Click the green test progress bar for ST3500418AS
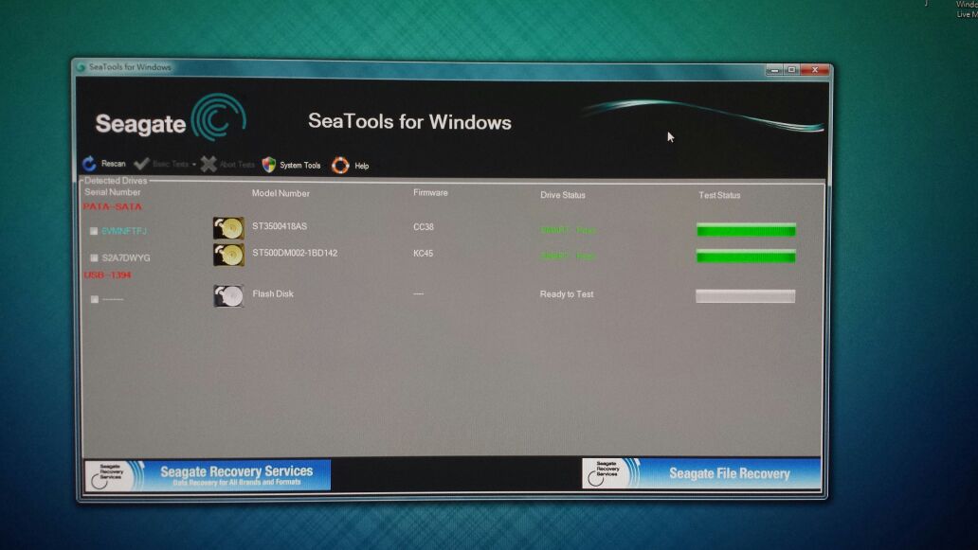The image size is (978, 550). (x=746, y=230)
